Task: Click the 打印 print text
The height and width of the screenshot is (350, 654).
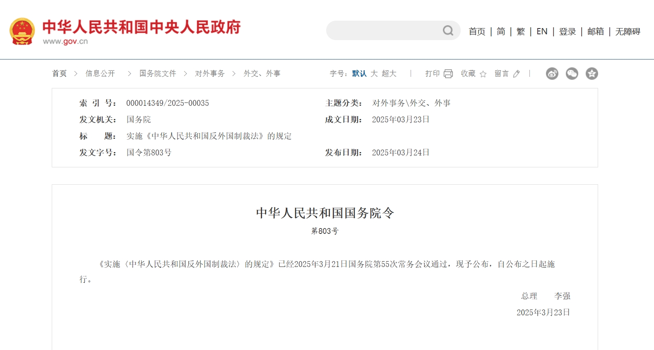Action: click(433, 74)
